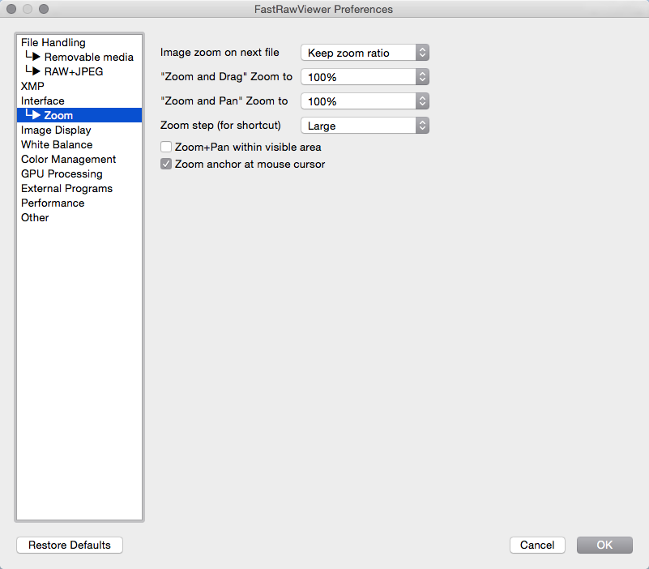The height and width of the screenshot is (569, 649).
Task: Click the "Image zoom on next file" label
Action: 220,53
